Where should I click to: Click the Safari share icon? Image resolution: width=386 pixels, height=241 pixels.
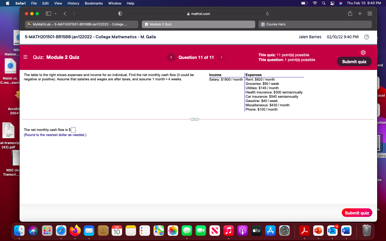point(350,13)
